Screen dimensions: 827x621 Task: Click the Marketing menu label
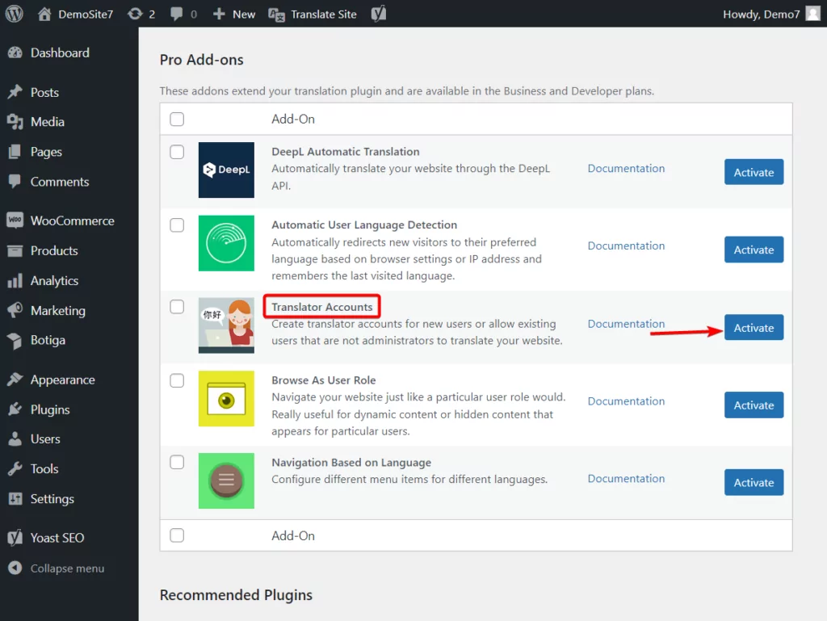58,310
